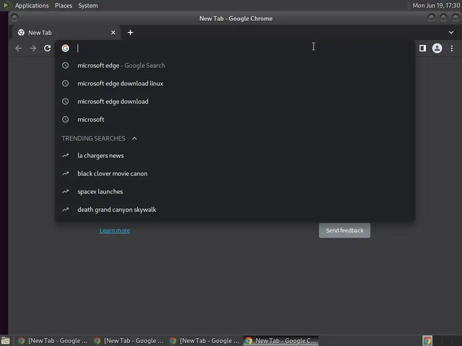Click window menu button left of title bar

coord(14,18)
